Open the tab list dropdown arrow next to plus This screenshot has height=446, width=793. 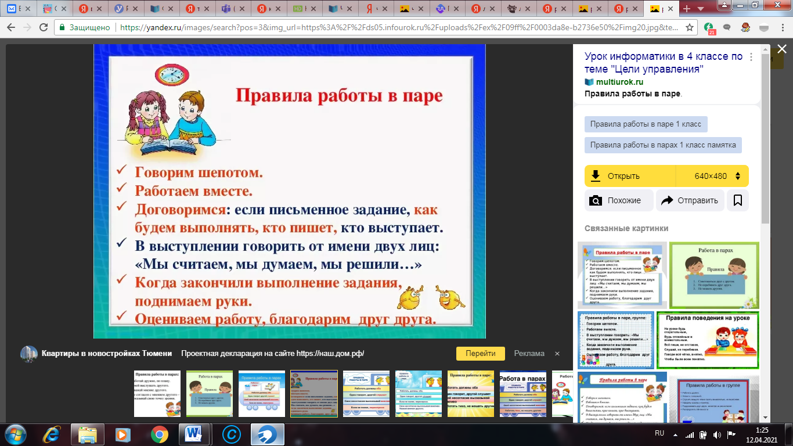(x=701, y=9)
